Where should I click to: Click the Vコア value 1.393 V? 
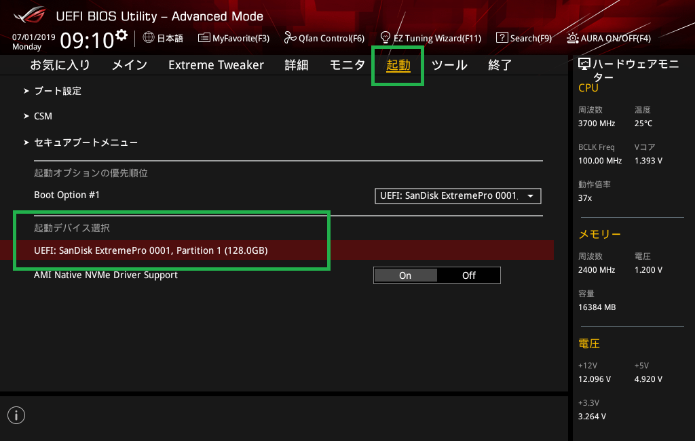(648, 160)
